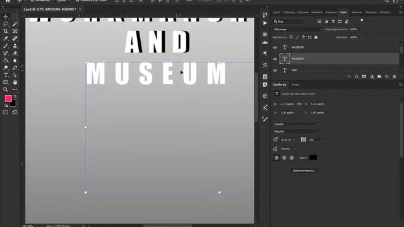Hide the highlighted MUSEUM layer
This screenshot has width=404, height=227.
275,59
